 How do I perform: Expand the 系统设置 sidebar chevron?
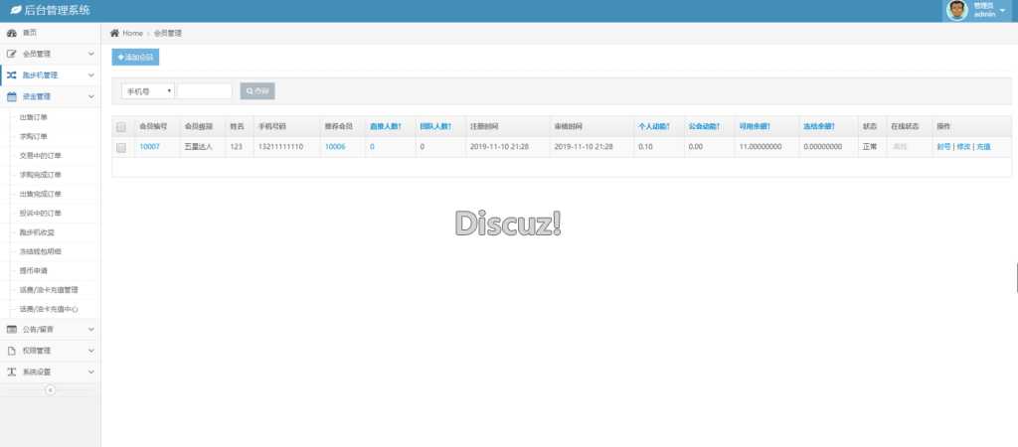90,372
